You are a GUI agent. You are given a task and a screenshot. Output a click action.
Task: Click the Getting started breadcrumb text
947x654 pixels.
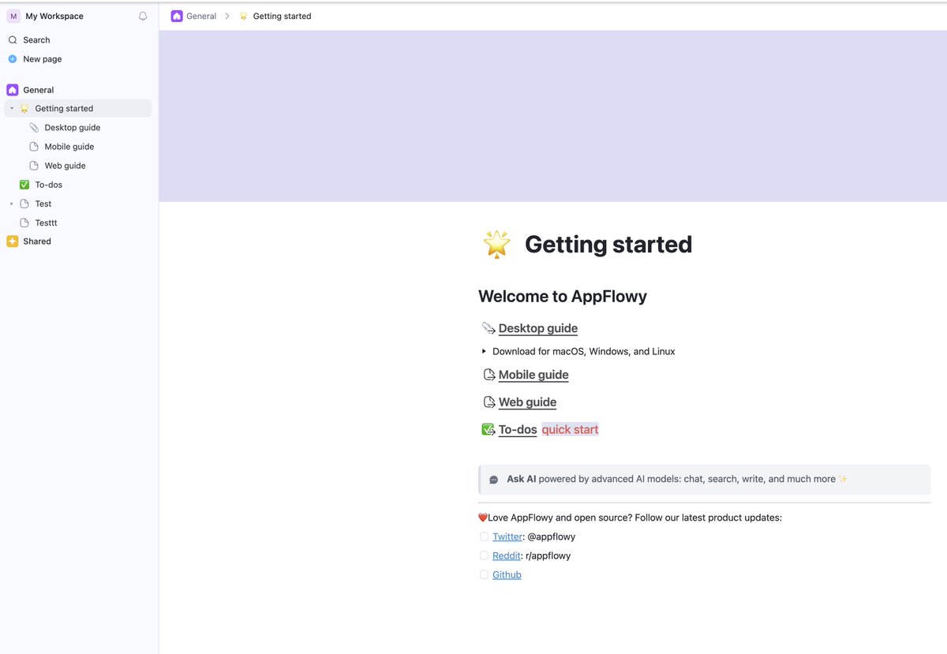click(282, 16)
